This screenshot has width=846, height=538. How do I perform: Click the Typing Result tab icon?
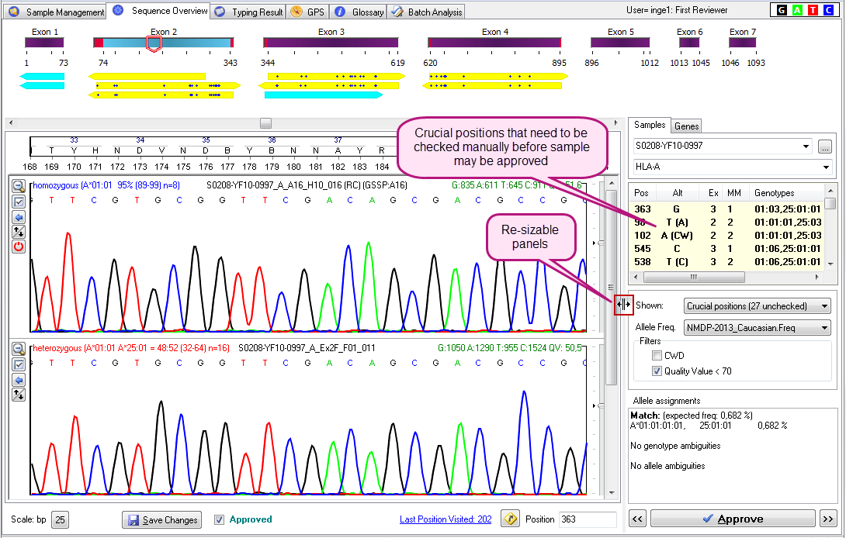click(x=220, y=12)
